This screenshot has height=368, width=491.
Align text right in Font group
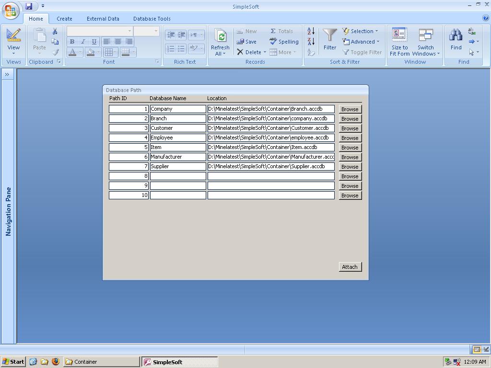(129, 42)
